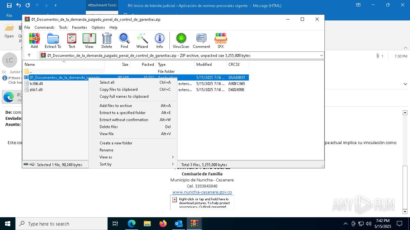Choose View file entry
Screen dimensions: 410x230
tap(133, 134)
